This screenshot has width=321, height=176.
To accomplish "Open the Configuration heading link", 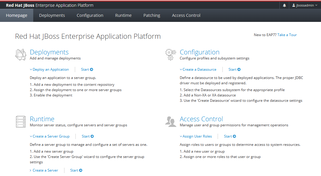I will pyautogui.click(x=200, y=52).
